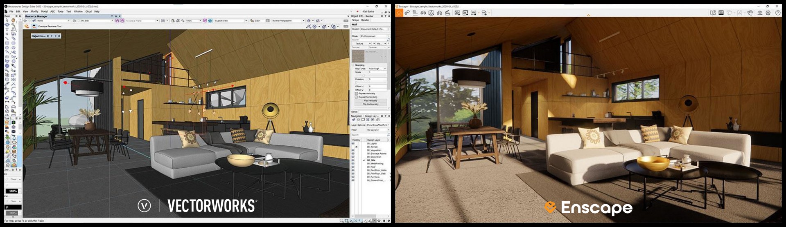Toggle the Repeat vertically checkbox

coord(356,93)
